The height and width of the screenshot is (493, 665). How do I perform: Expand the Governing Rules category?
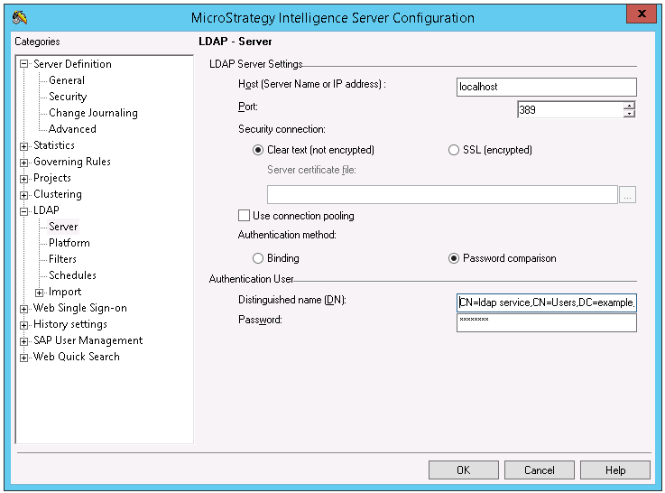coord(24,163)
